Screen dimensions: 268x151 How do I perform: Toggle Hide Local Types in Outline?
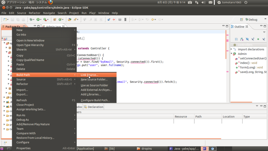[264, 39]
